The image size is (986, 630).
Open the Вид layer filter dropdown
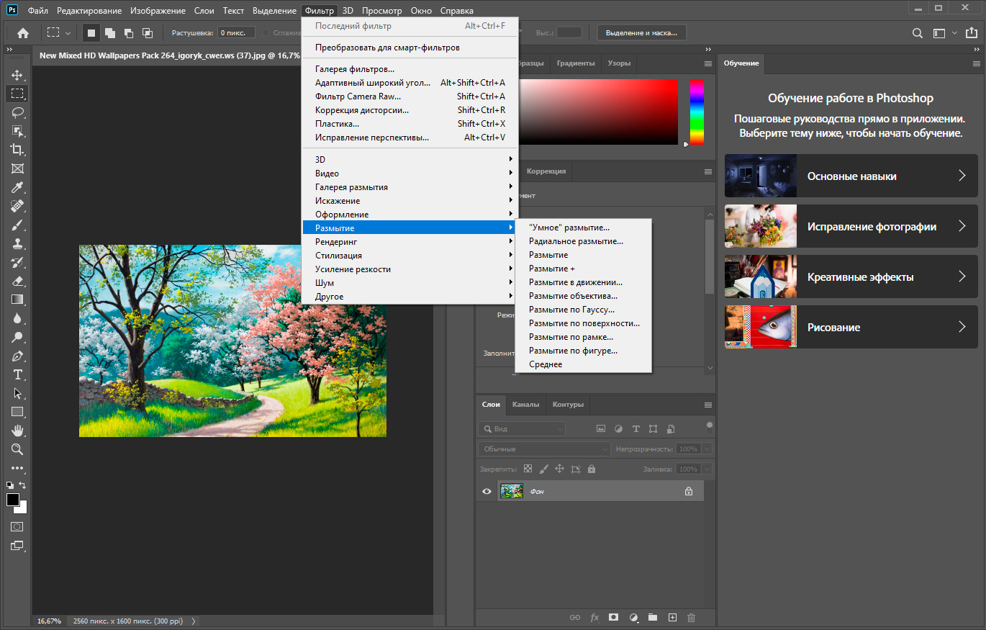pos(523,428)
